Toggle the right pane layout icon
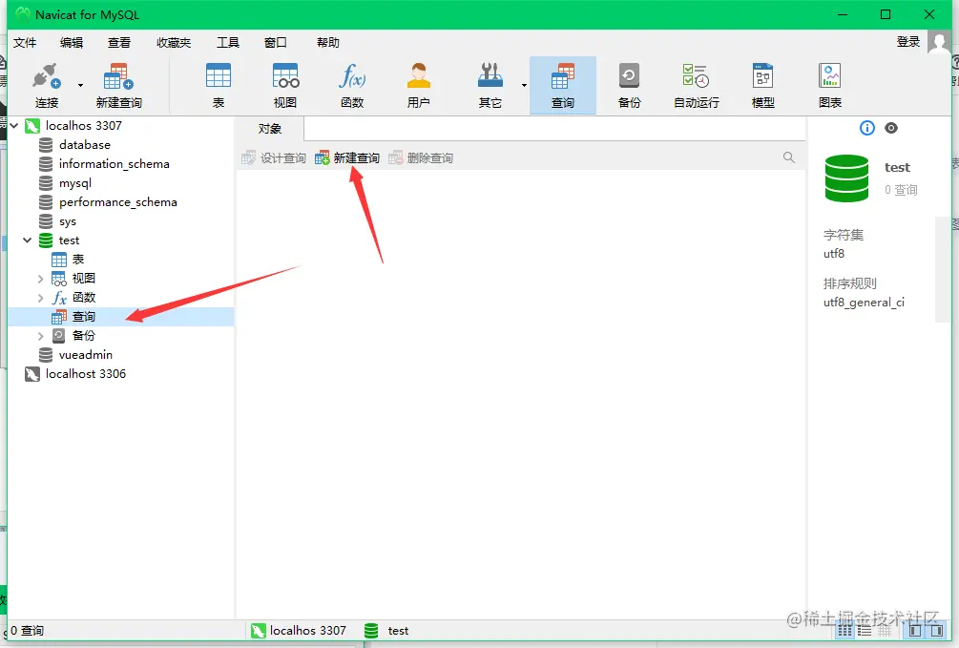Screen dimensions: 959x648 [x=936, y=631]
